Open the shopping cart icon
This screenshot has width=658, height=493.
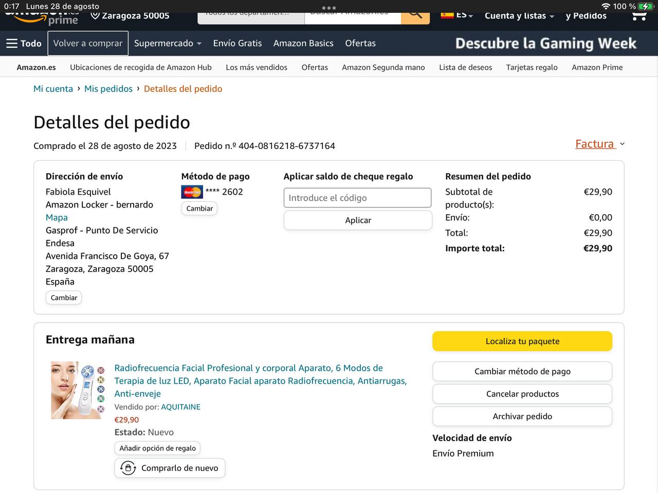tap(639, 16)
